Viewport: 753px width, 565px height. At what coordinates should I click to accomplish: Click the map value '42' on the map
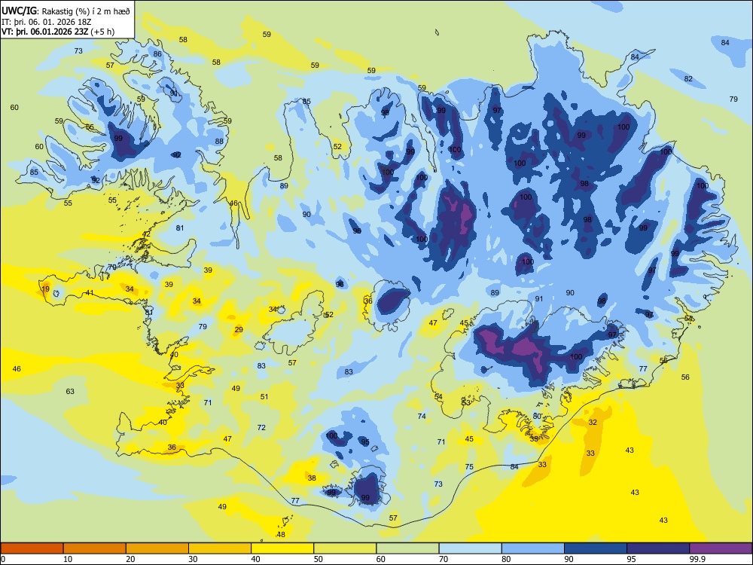coord(147,234)
